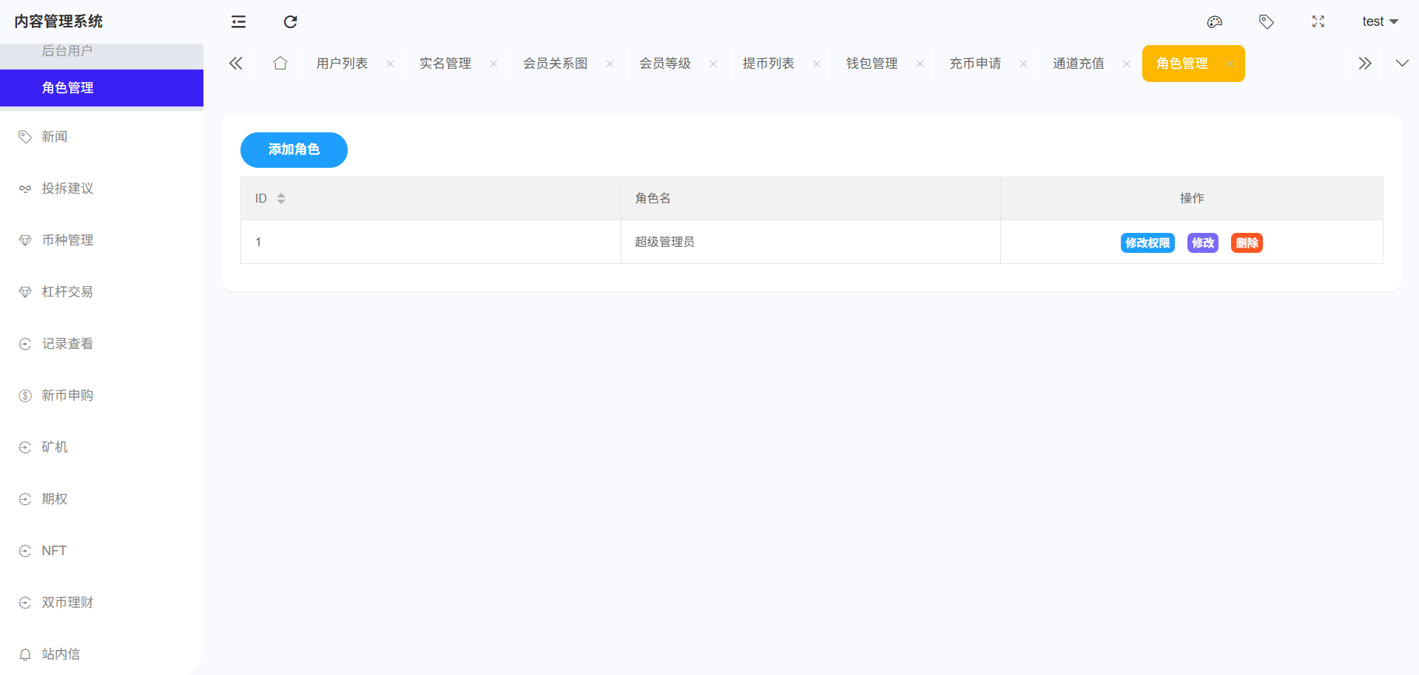Open the theme palette icon
The image size is (1419, 675).
(1214, 22)
